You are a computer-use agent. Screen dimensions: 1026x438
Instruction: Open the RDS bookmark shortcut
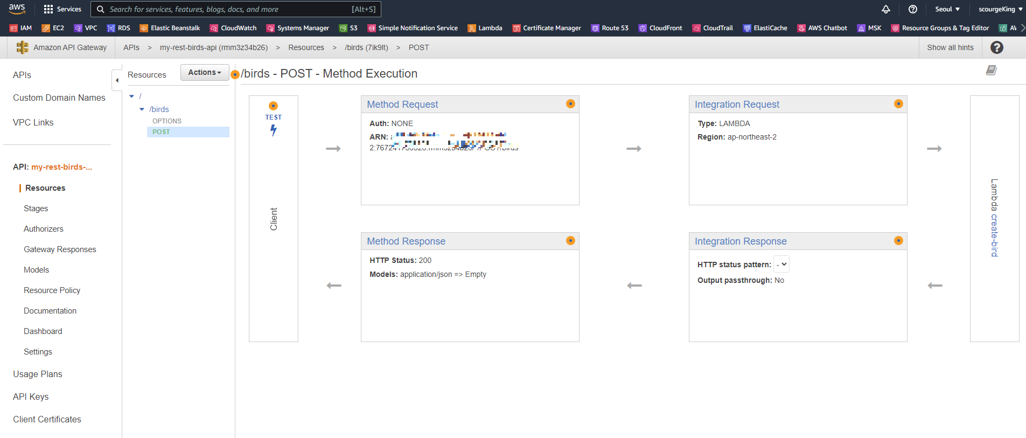pyautogui.click(x=118, y=28)
